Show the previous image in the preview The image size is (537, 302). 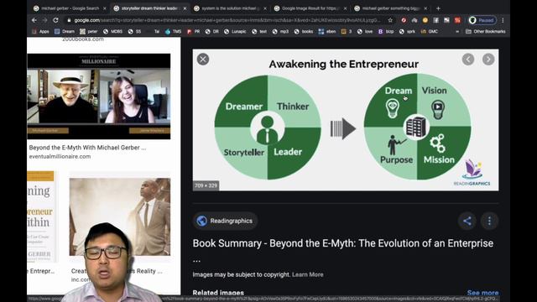(x=468, y=60)
